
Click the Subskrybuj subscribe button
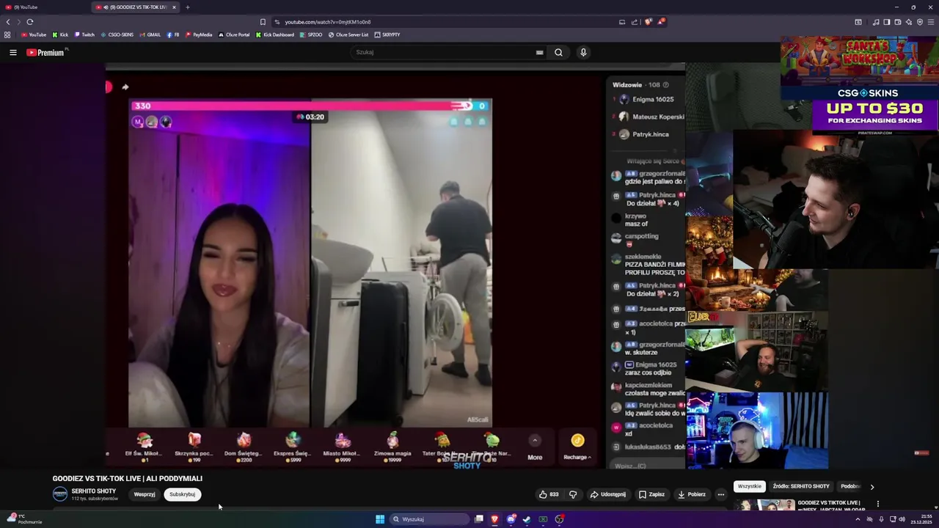click(183, 494)
